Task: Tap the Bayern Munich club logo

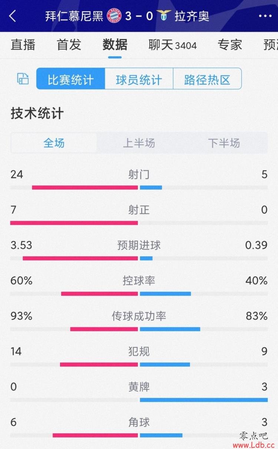Action: pyautogui.click(x=114, y=16)
